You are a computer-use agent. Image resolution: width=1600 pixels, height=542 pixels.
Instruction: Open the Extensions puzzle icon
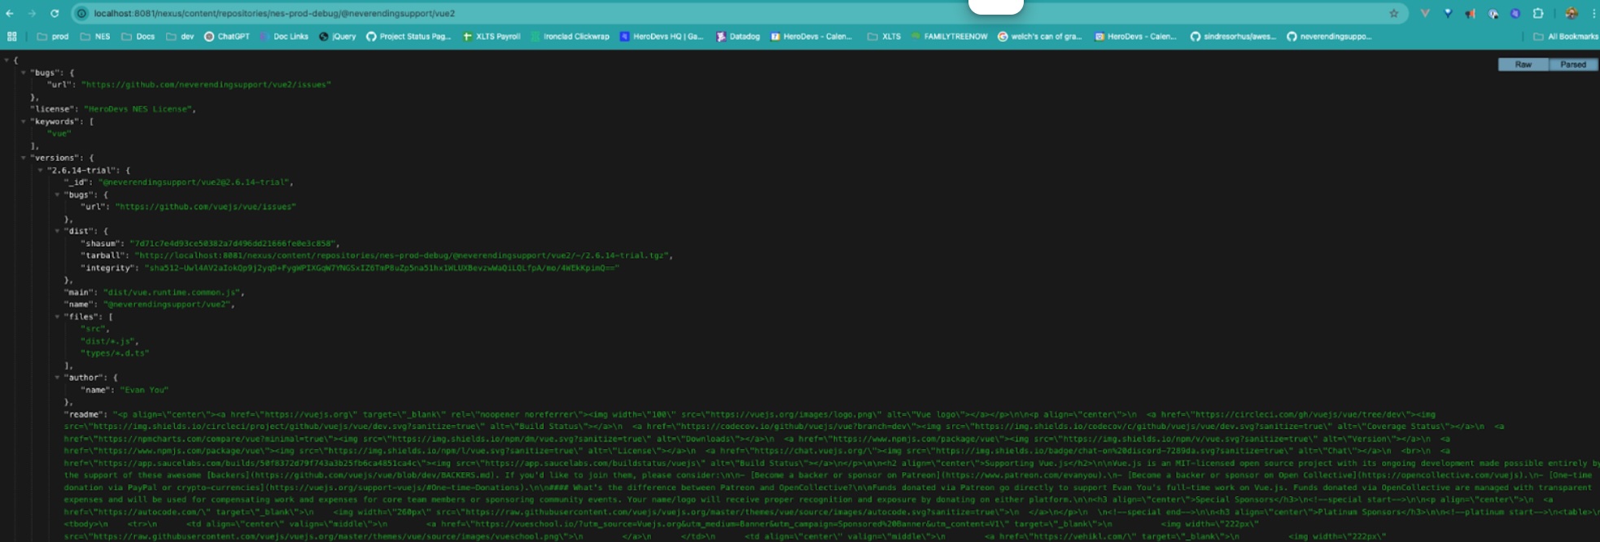click(1537, 13)
